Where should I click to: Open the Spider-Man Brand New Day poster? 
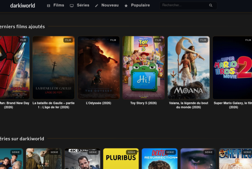[15, 68]
